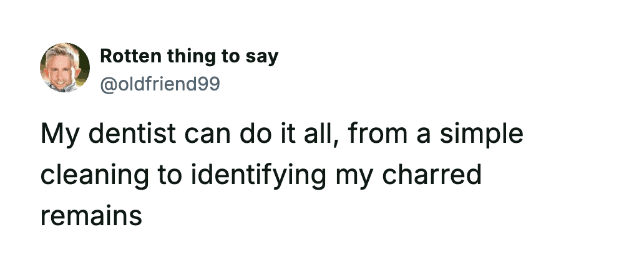This screenshot has height=277, width=624.
Task: Click the profile avatar photo
Action: [65, 67]
